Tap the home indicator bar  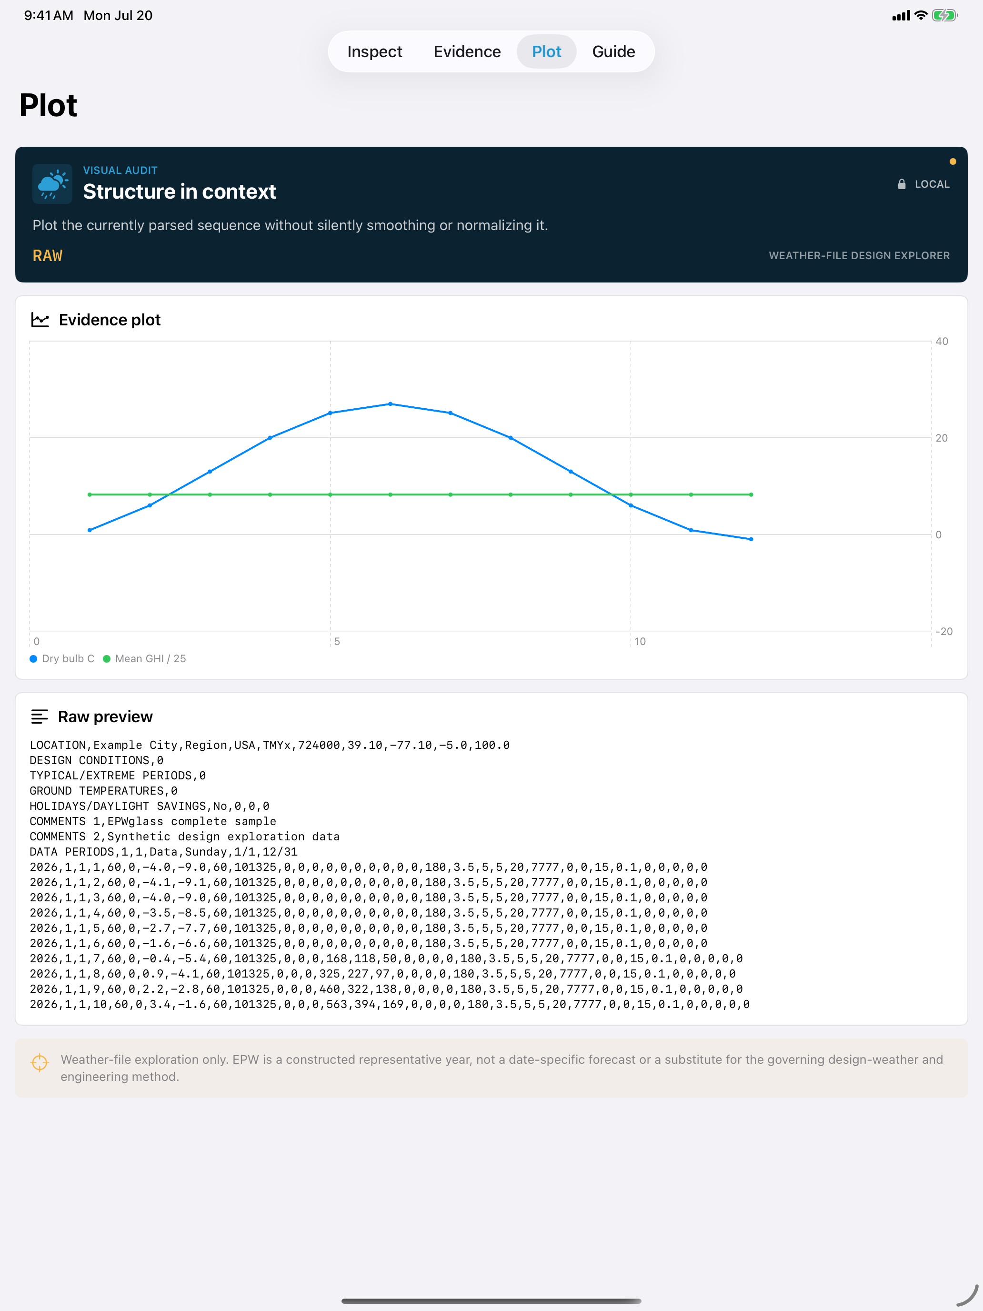[491, 1301]
